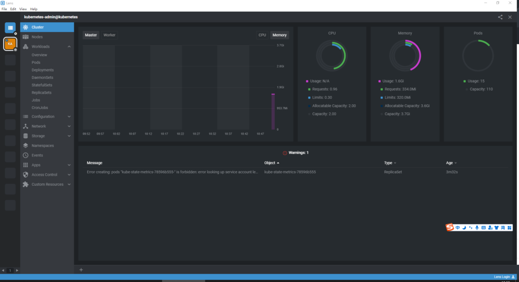Click microphone voice input on IME toolbar
Viewport: 519px width, 282px height.
[x=477, y=228]
